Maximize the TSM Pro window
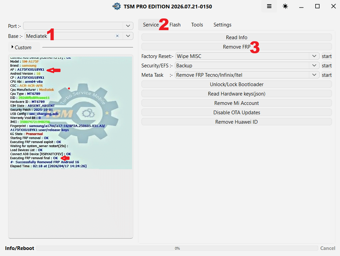This screenshot has height=256, width=340. (x=317, y=6)
